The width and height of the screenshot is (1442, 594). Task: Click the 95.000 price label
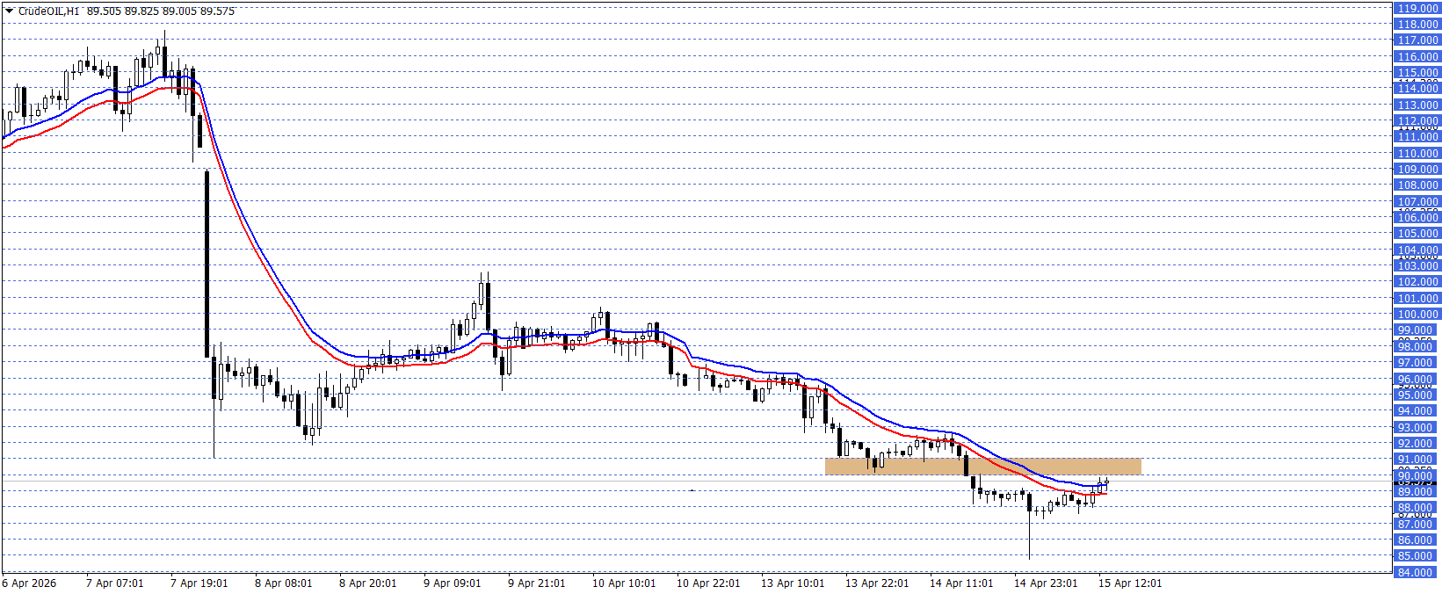(1417, 395)
